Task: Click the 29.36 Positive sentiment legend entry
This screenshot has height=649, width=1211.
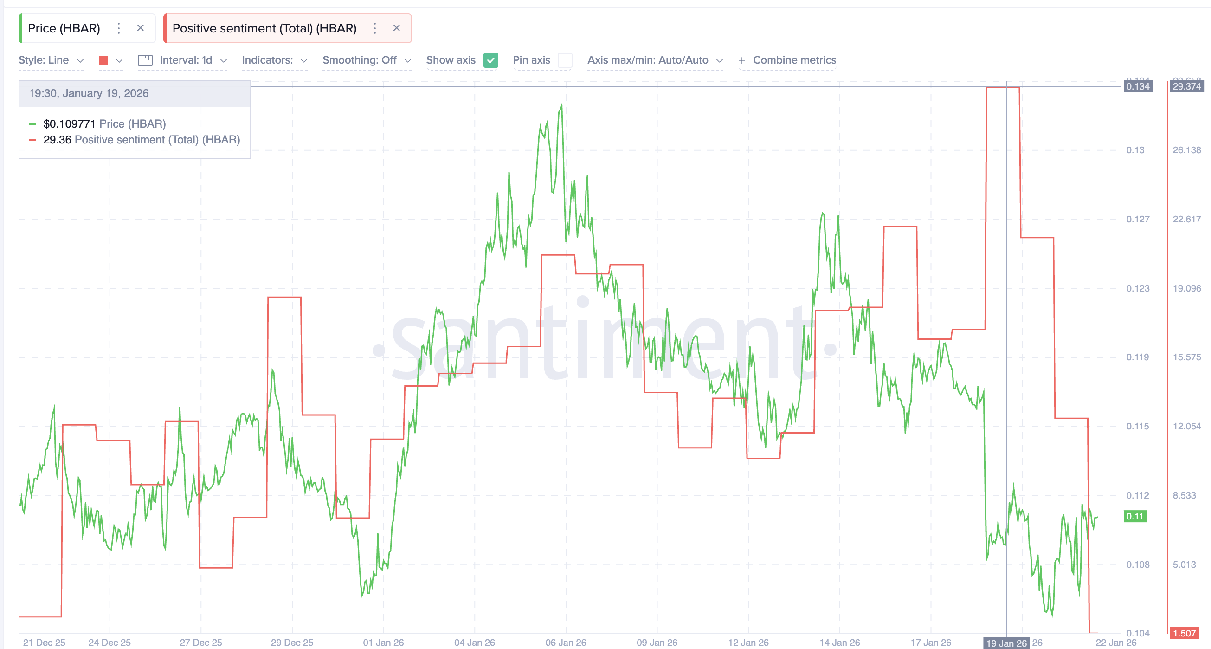Action: (142, 140)
